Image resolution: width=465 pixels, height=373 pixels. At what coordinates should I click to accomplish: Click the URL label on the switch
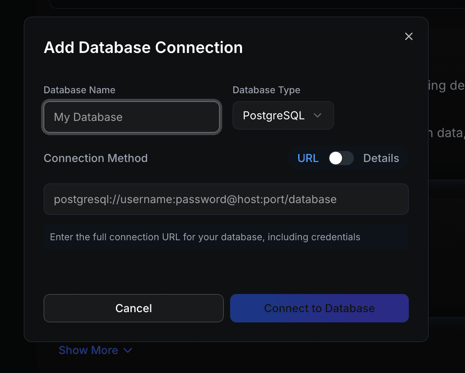308,158
